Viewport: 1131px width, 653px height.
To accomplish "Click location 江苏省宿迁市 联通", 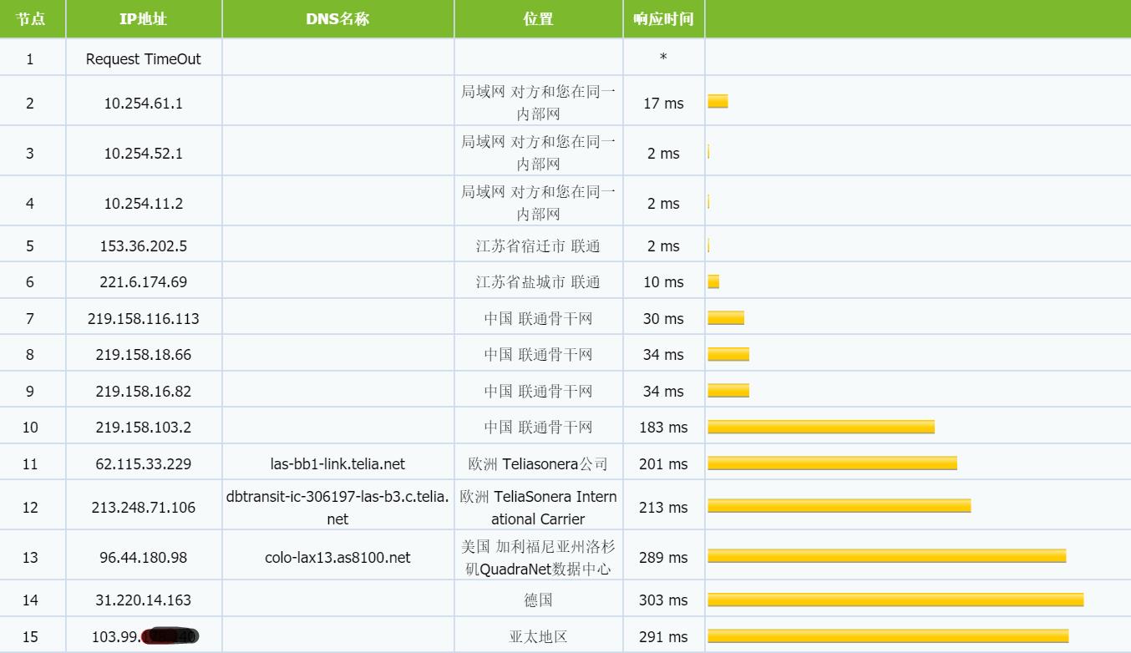I will tap(539, 246).
